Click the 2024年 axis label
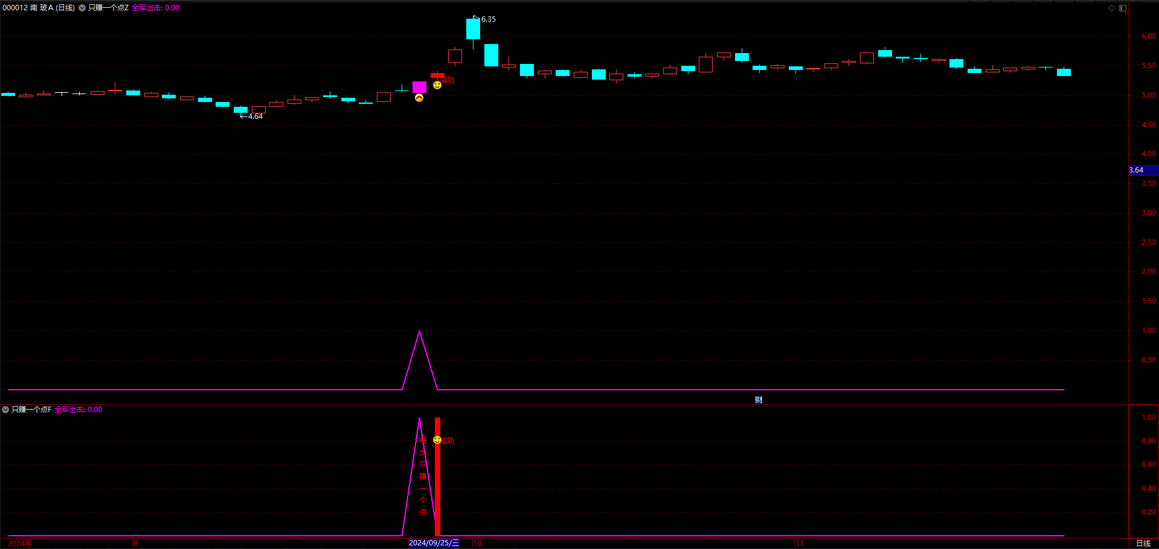 pyautogui.click(x=21, y=544)
